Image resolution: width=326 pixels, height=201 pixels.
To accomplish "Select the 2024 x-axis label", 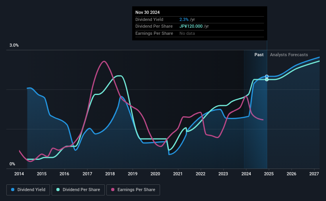I will point(246,174).
